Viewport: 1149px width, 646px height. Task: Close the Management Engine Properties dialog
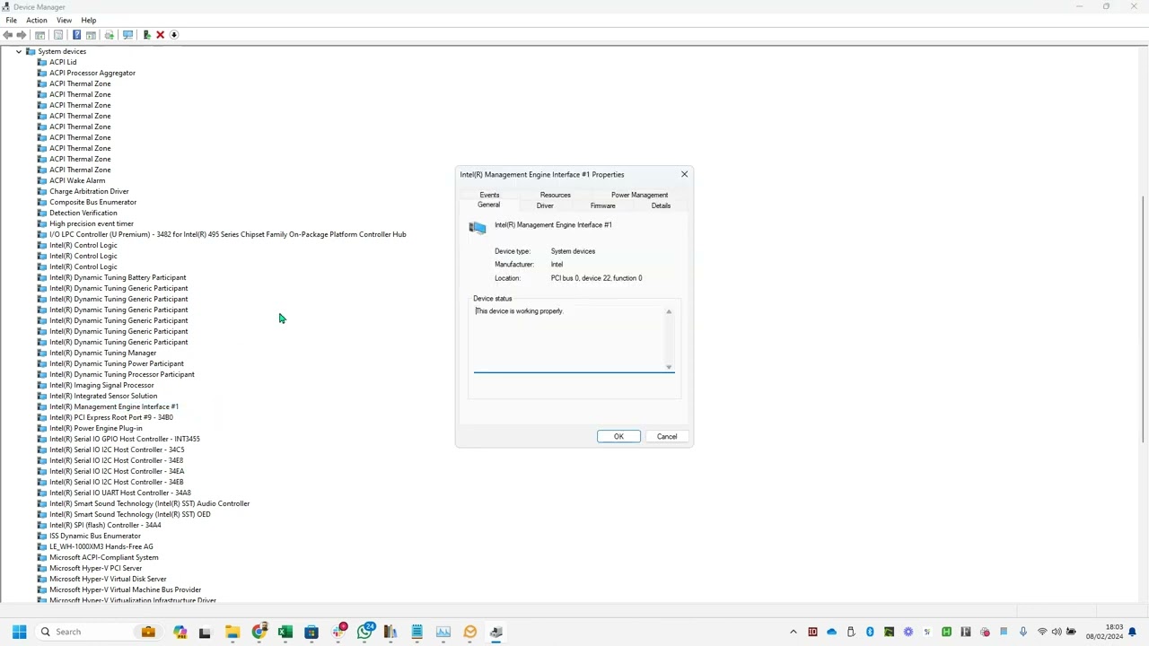pyautogui.click(x=684, y=174)
